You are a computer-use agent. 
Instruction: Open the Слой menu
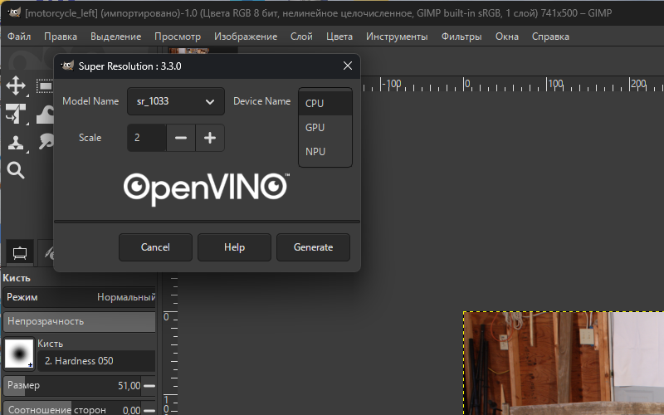[x=301, y=37]
